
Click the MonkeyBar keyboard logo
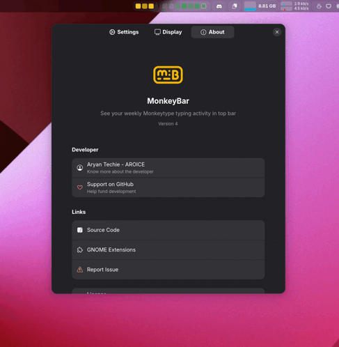pos(168,75)
